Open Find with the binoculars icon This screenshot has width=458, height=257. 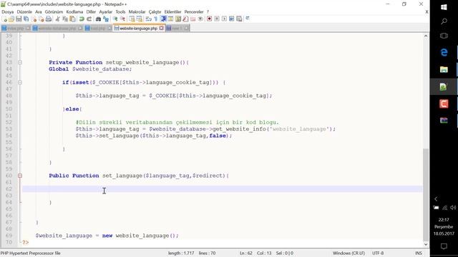click(99, 19)
